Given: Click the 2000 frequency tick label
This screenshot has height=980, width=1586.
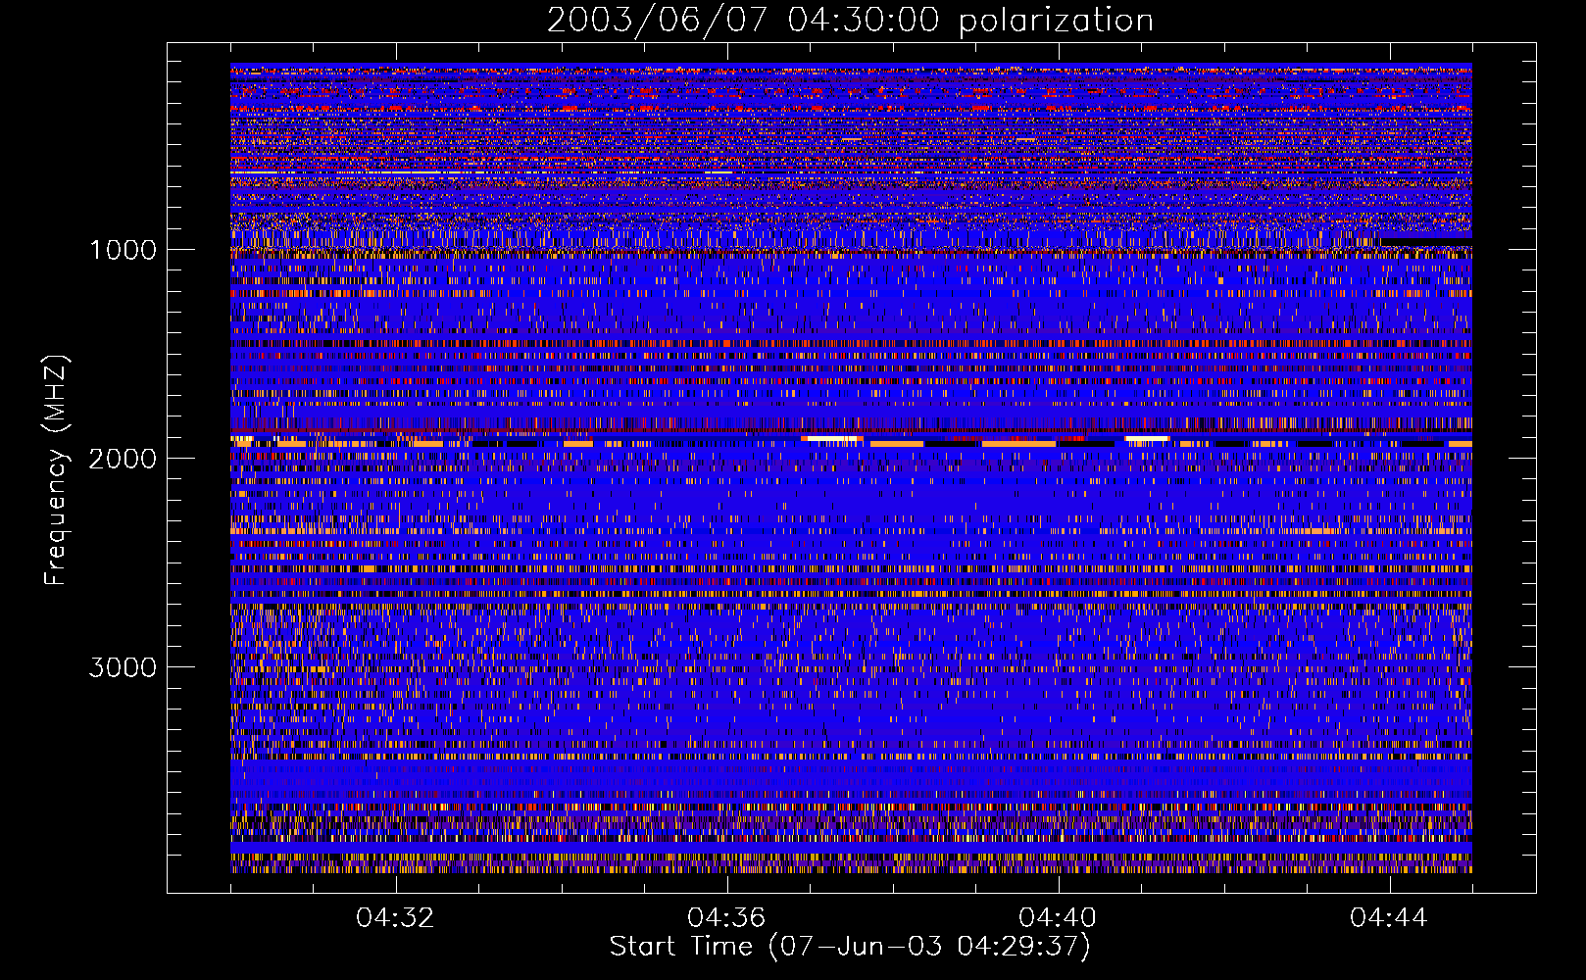Looking at the screenshot, I should [123, 459].
